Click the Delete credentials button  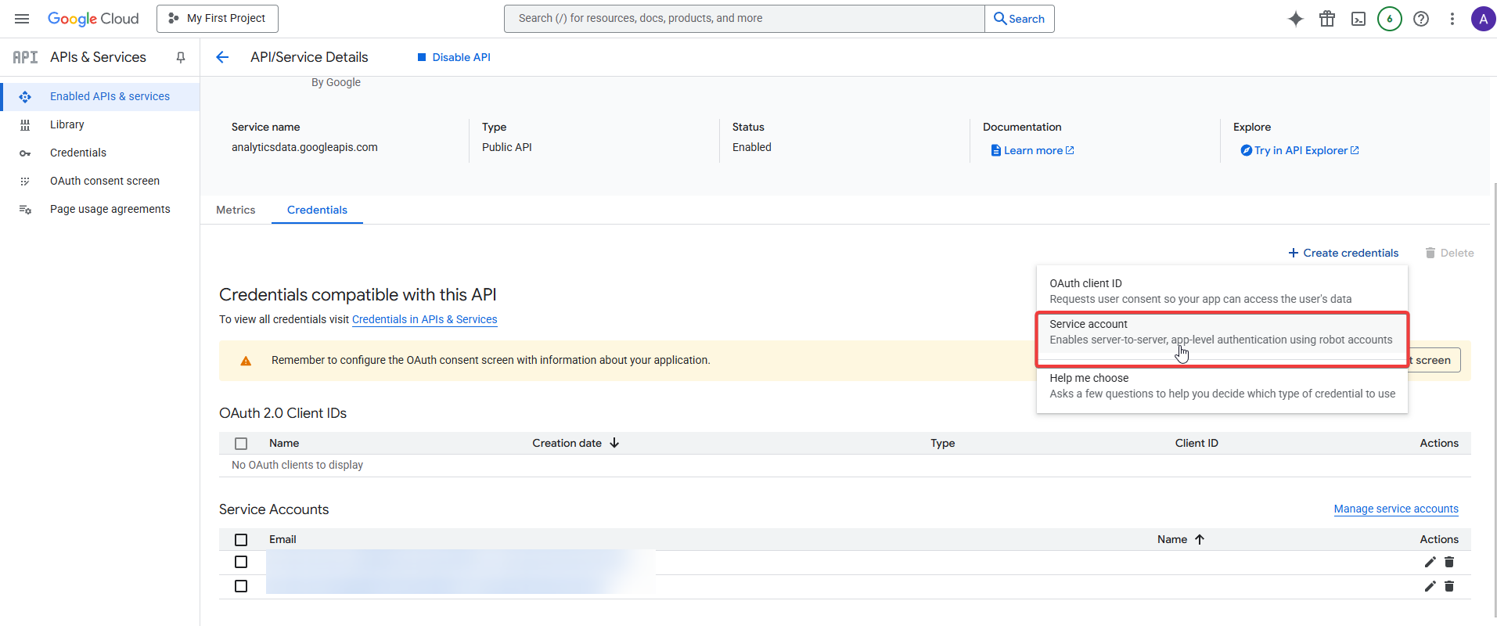pos(1449,253)
